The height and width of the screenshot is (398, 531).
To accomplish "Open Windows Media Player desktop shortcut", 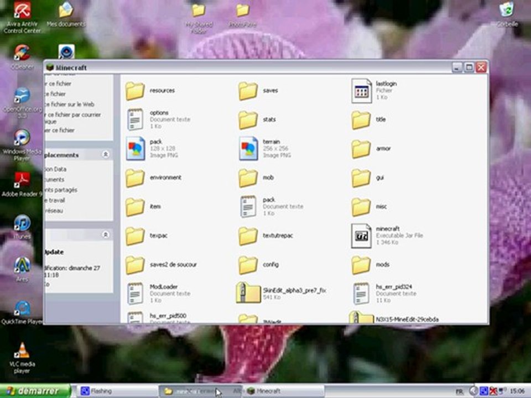I will point(22,145).
